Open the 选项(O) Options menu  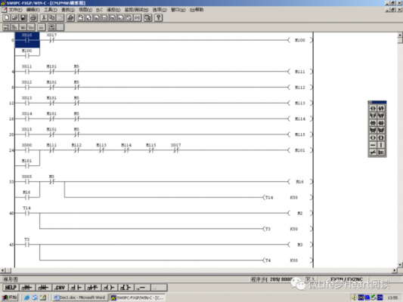[x=160, y=10]
